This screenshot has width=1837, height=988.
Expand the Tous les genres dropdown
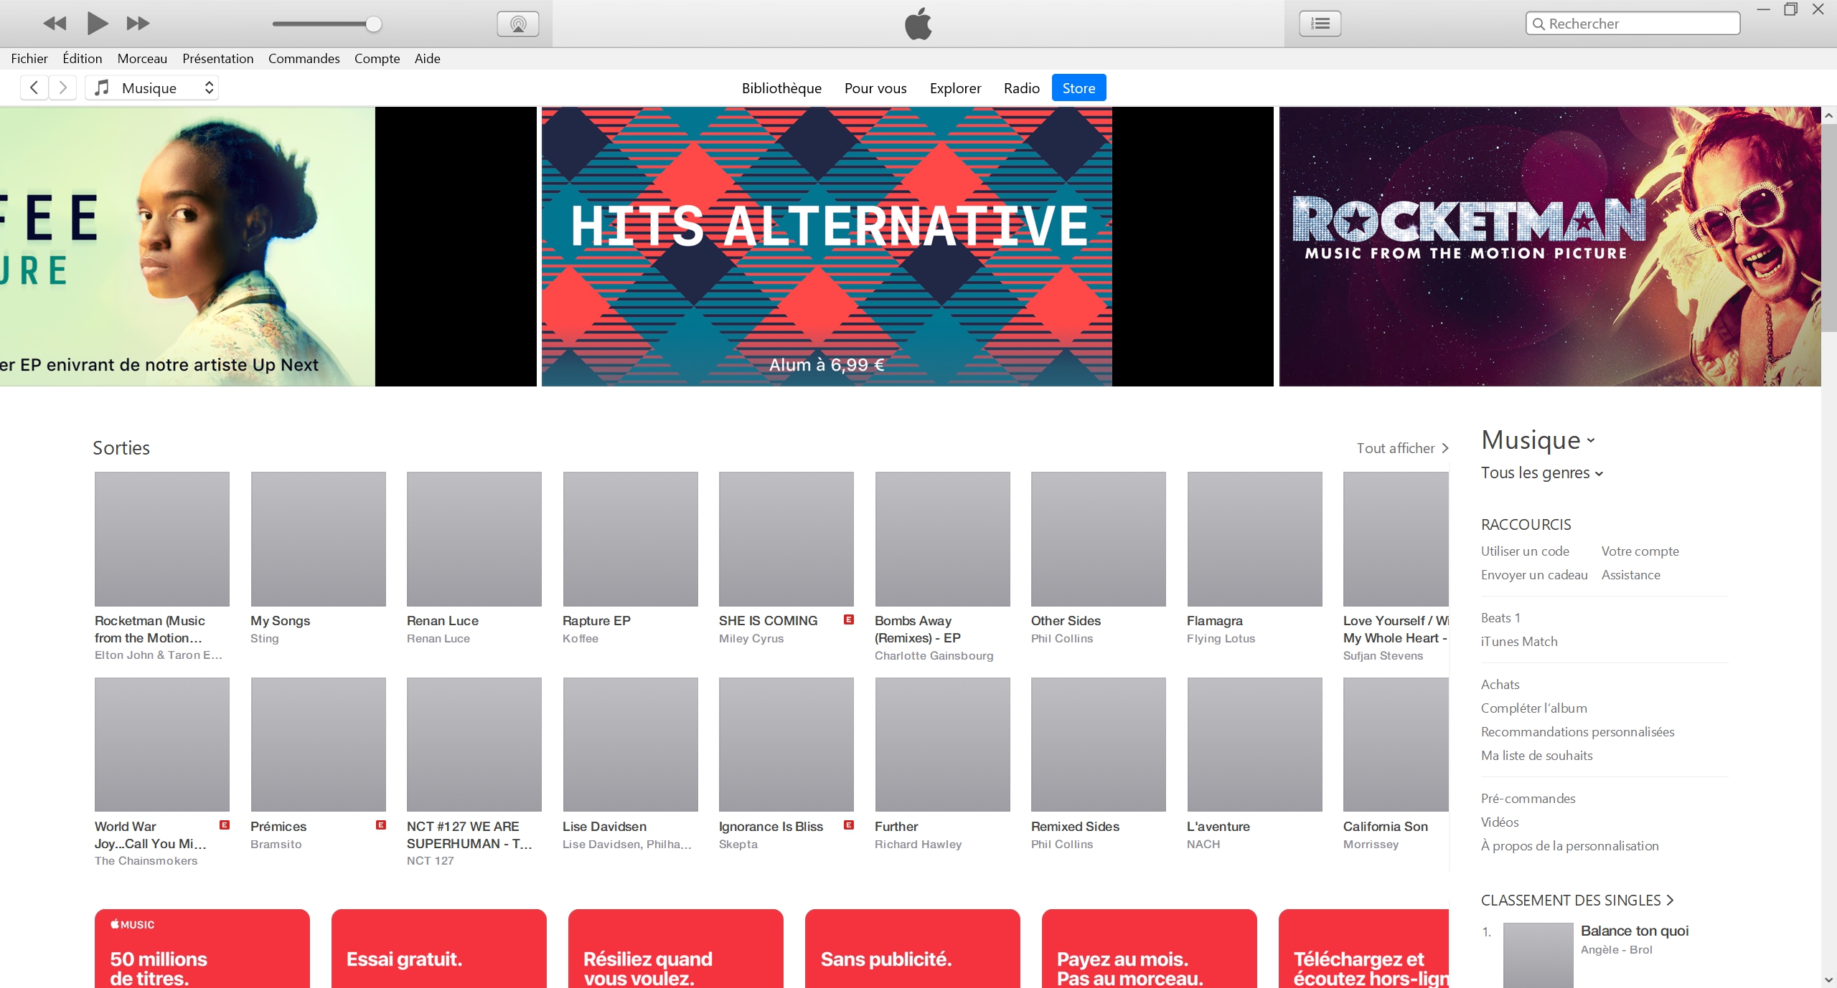coord(1541,473)
